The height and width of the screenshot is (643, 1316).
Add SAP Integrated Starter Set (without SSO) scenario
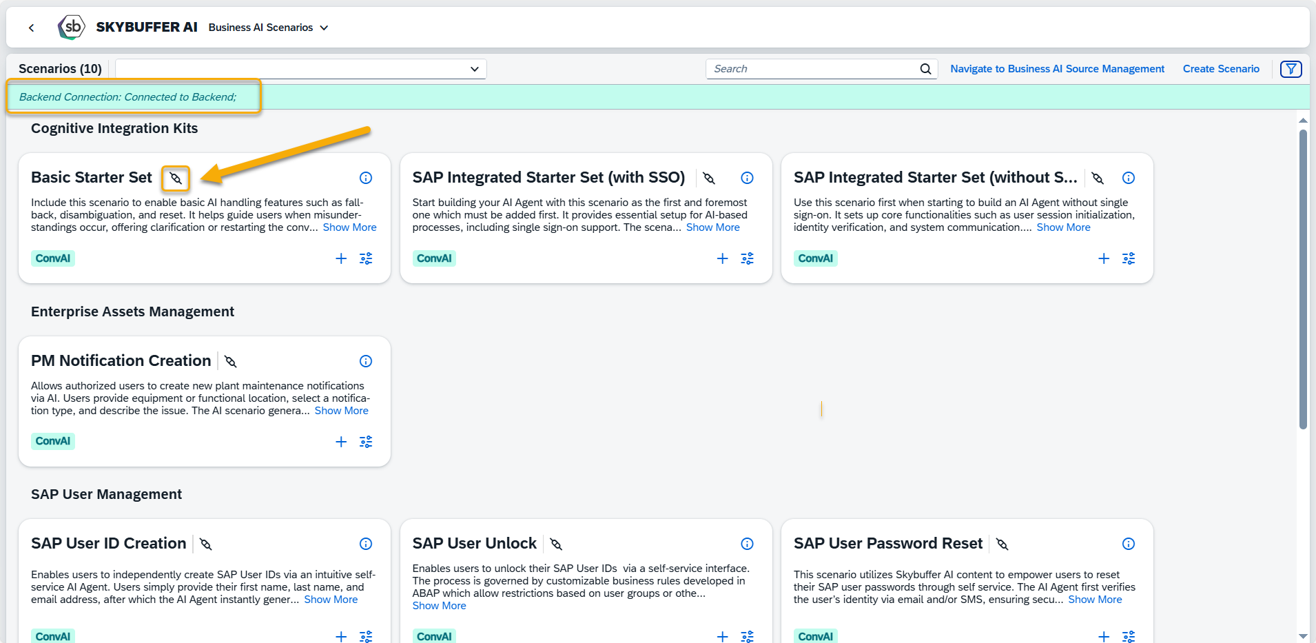pos(1104,258)
